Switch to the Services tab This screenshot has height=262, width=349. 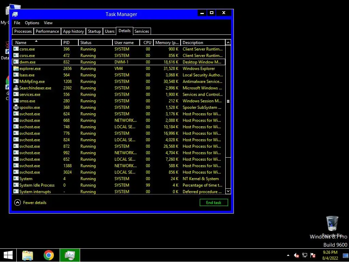click(142, 31)
